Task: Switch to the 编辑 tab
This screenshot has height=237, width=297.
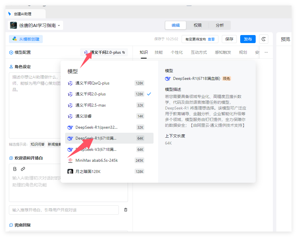Action: [x=175, y=25]
